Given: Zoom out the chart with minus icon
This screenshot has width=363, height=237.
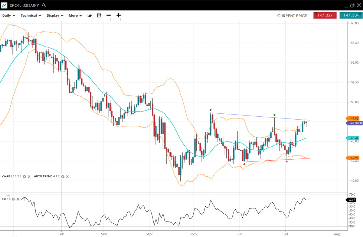Looking at the screenshot, I should coord(108,16).
